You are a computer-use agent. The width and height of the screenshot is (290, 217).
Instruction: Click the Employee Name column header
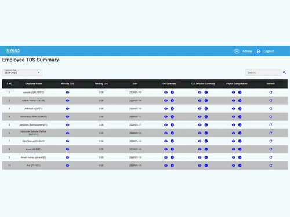tap(34, 84)
